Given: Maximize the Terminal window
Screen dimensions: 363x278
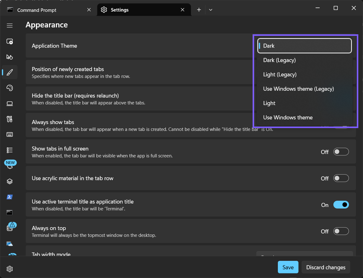Looking at the screenshot, I should click(x=336, y=8).
